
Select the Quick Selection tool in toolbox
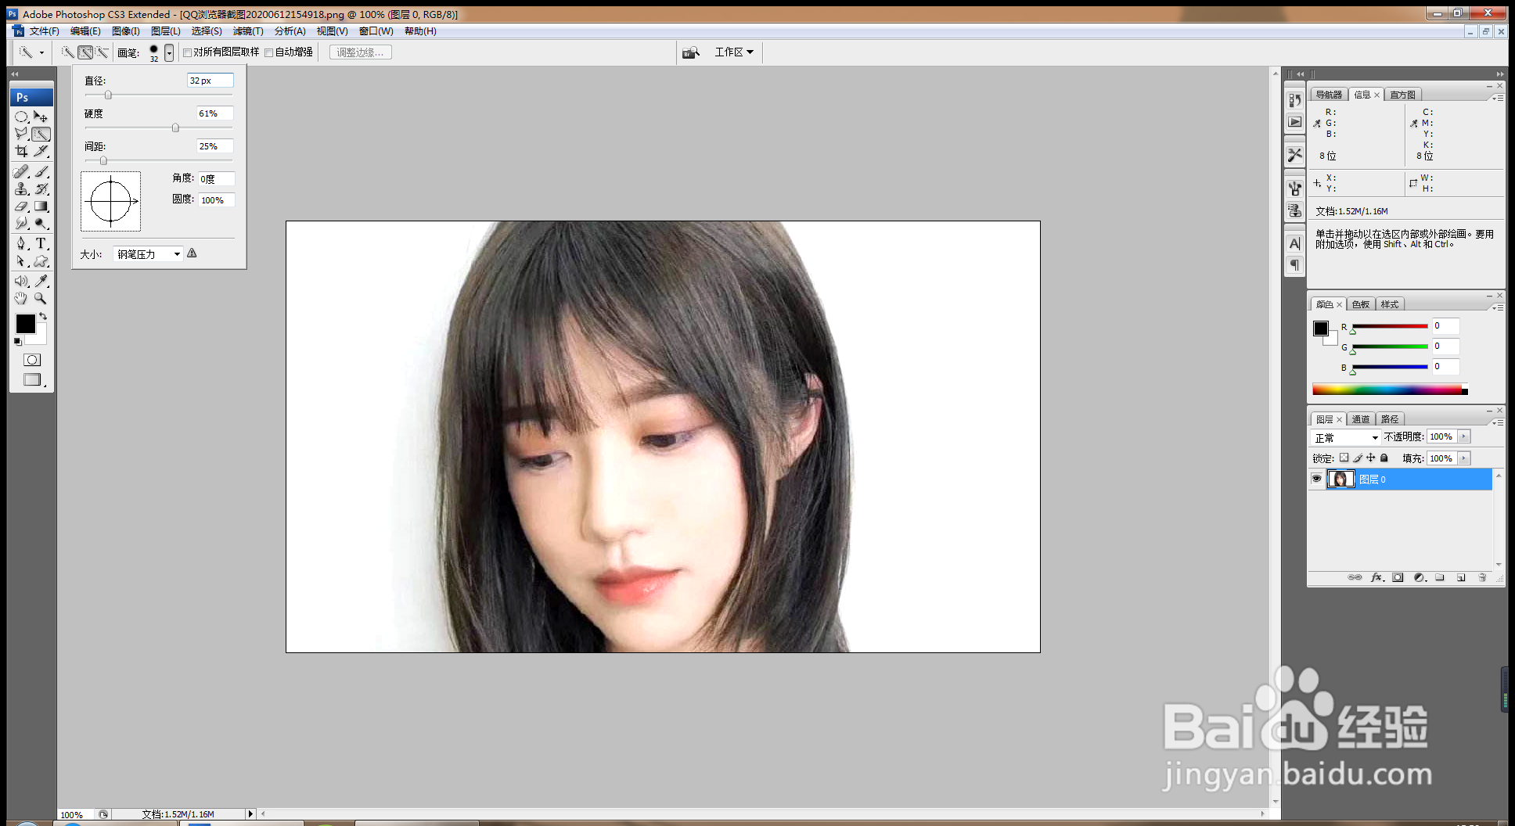41,134
